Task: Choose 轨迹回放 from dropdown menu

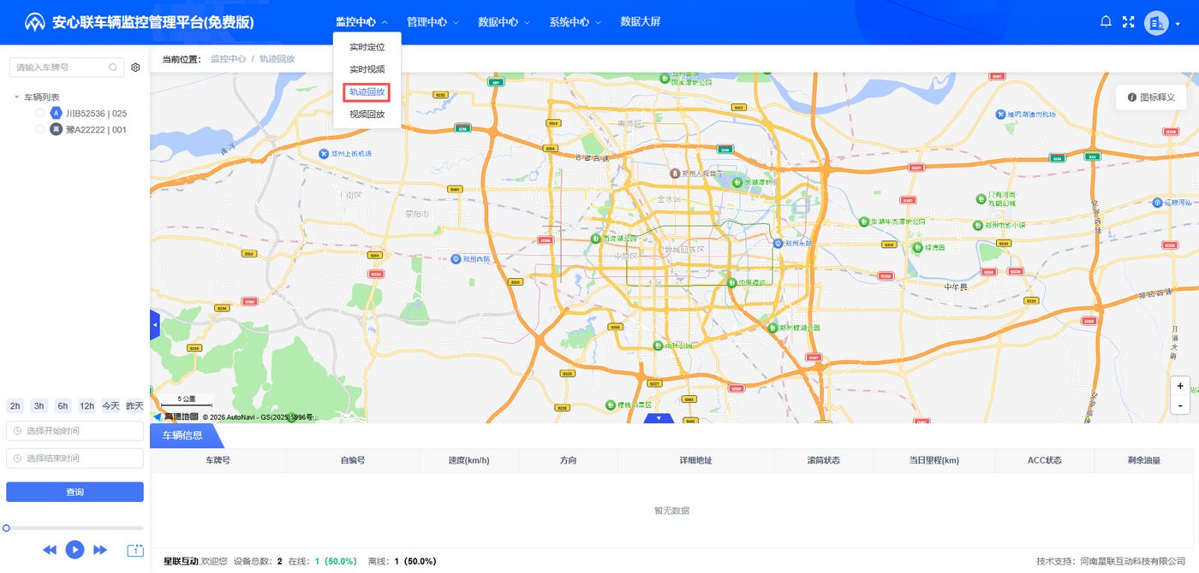Action: click(367, 92)
